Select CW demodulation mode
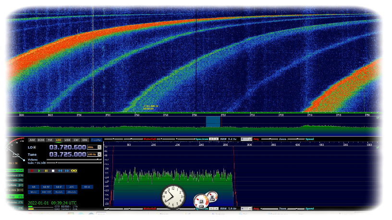The height and width of the screenshot is (220, 392). click(76, 140)
